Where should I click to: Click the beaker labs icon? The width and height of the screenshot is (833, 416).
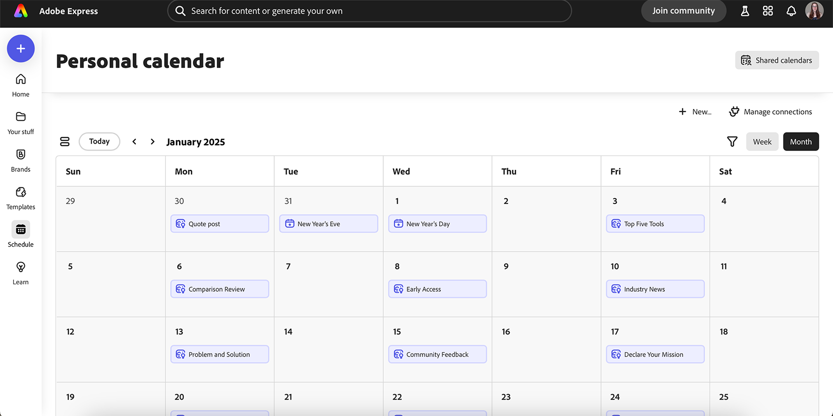pyautogui.click(x=745, y=11)
